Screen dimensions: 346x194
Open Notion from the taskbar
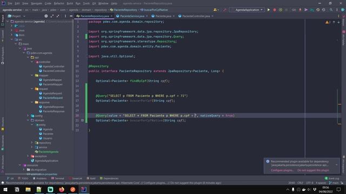point(17,189)
